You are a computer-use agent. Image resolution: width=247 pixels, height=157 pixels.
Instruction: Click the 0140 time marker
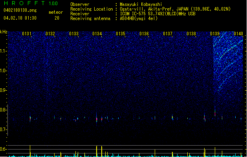coord(238,34)
